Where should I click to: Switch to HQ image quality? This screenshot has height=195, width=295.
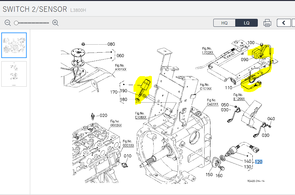(x=224, y=23)
